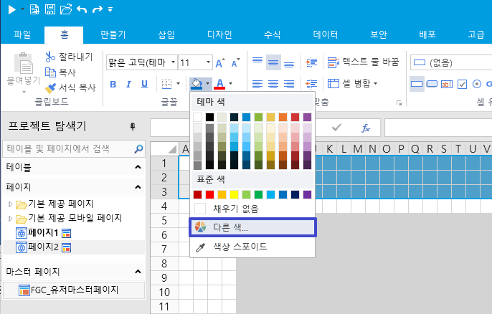Select the radio button cell type icon
Viewport: 492px width, 314px height.
click(478, 85)
